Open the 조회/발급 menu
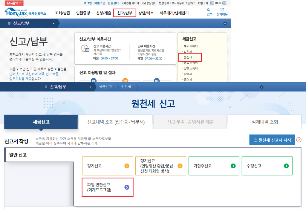The height and width of the screenshot is (209, 306). click(62, 13)
